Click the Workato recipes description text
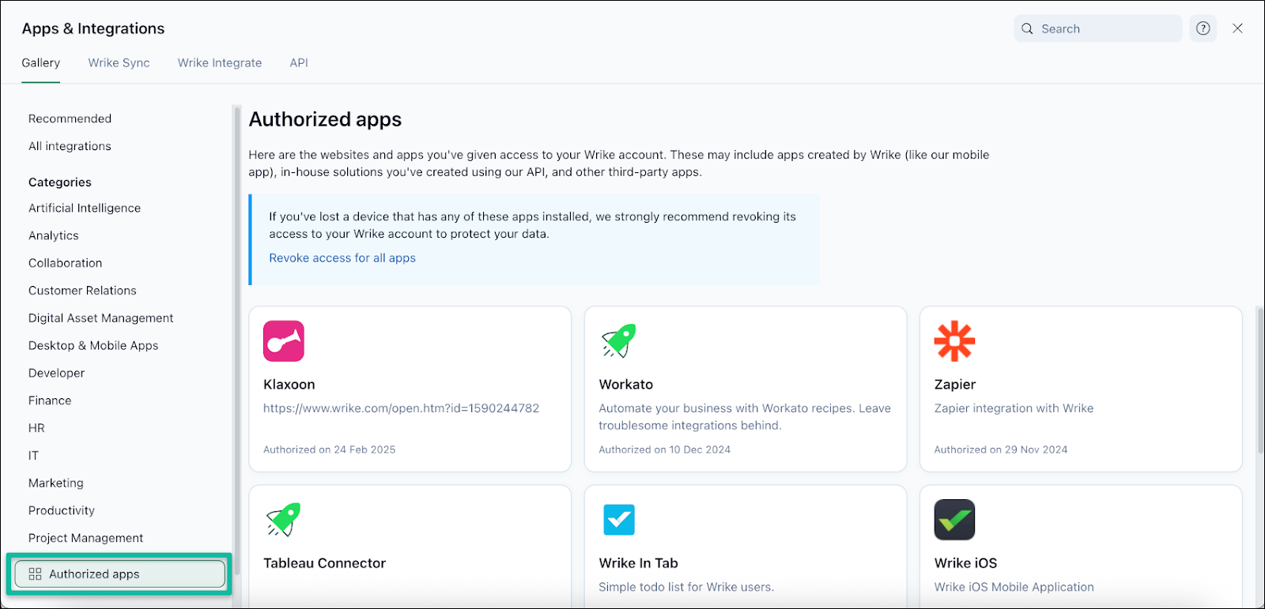The image size is (1265, 609). coord(745,417)
